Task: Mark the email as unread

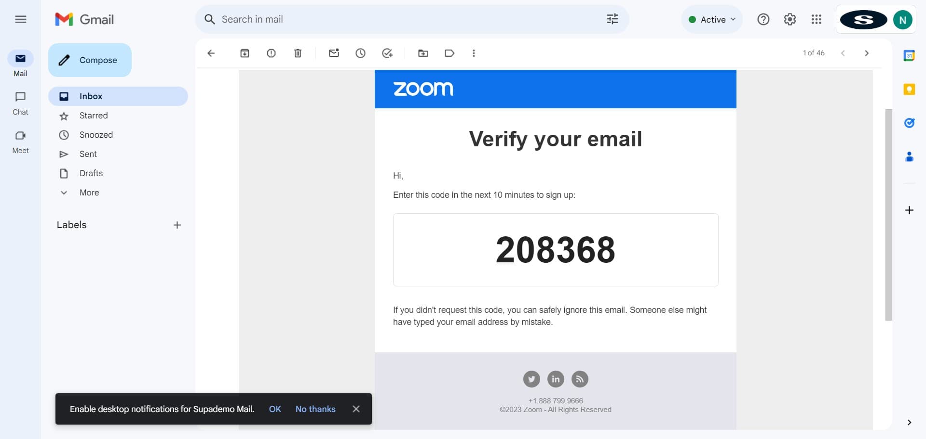Action: pyautogui.click(x=333, y=53)
